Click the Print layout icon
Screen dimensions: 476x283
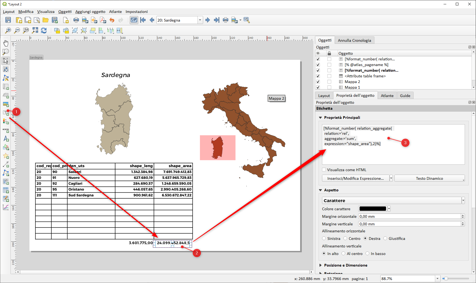pyautogui.click(x=76, y=20)
